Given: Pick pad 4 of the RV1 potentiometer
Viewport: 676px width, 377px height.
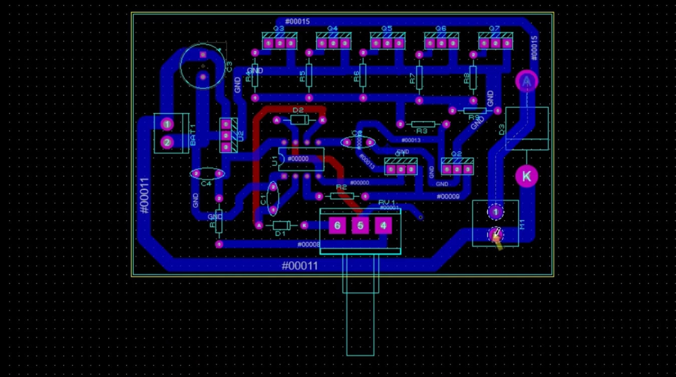Looking at the screenshot, I should point(383,225).
